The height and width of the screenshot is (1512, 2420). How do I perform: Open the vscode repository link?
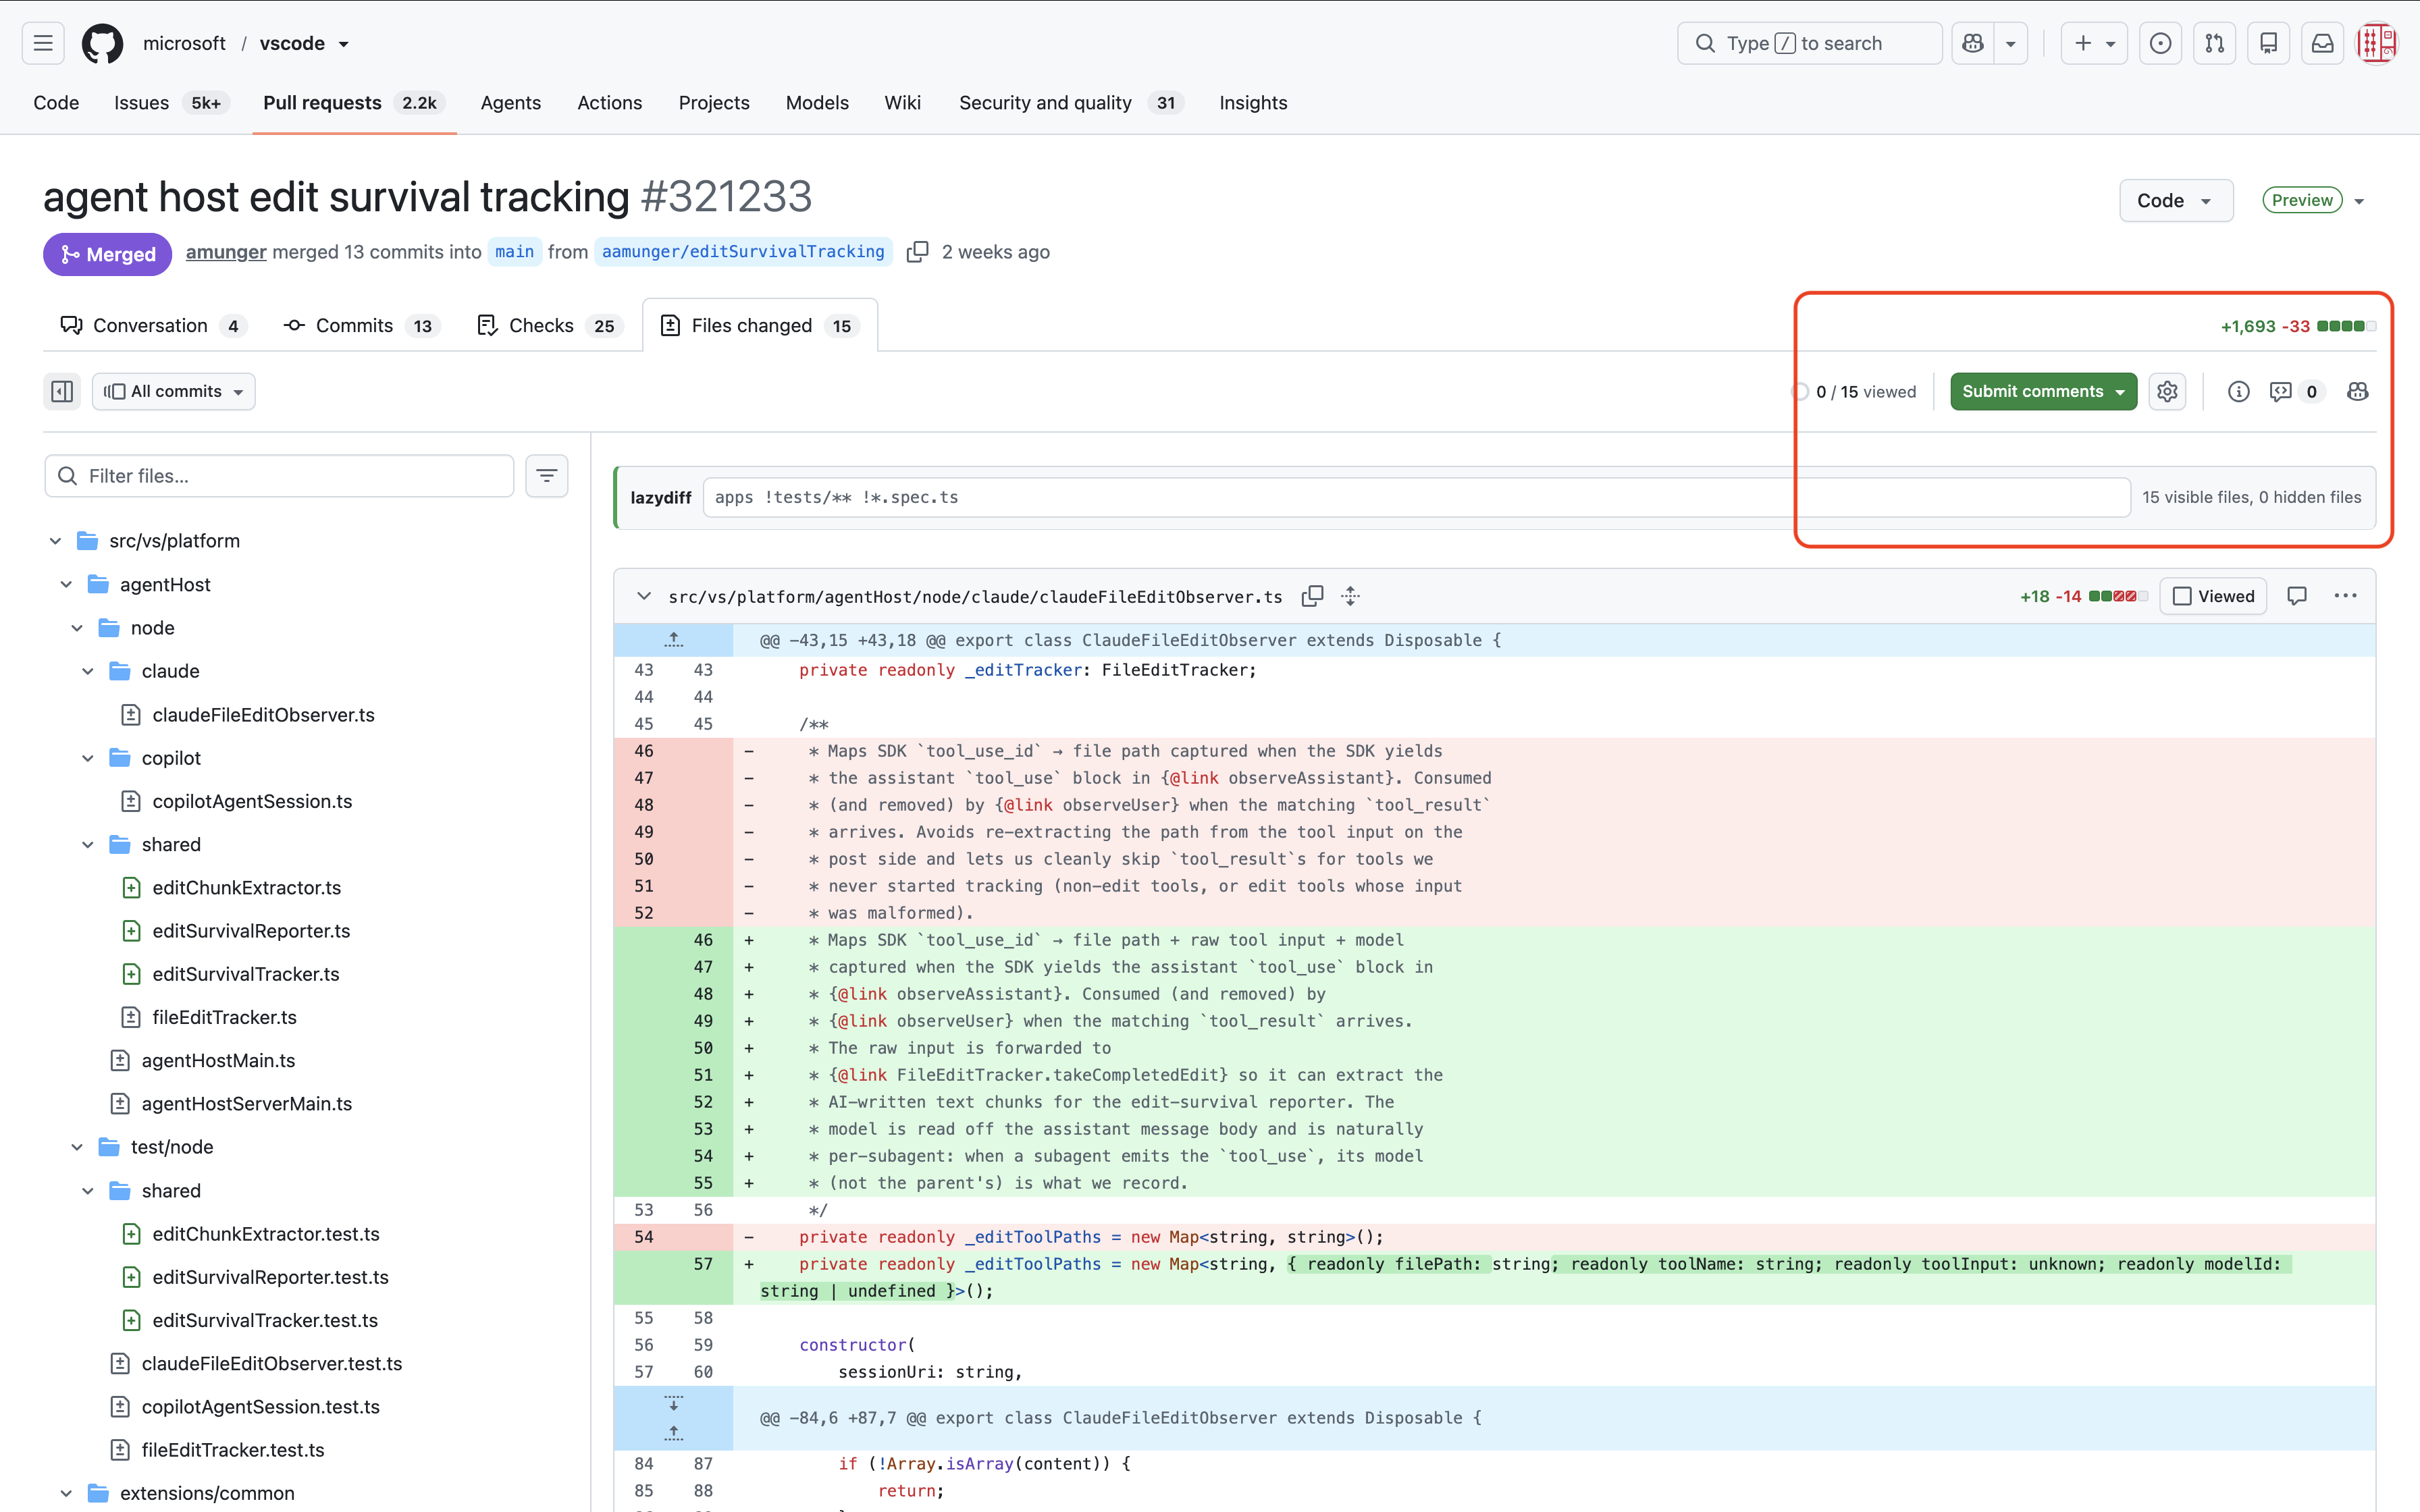(292, 43)
